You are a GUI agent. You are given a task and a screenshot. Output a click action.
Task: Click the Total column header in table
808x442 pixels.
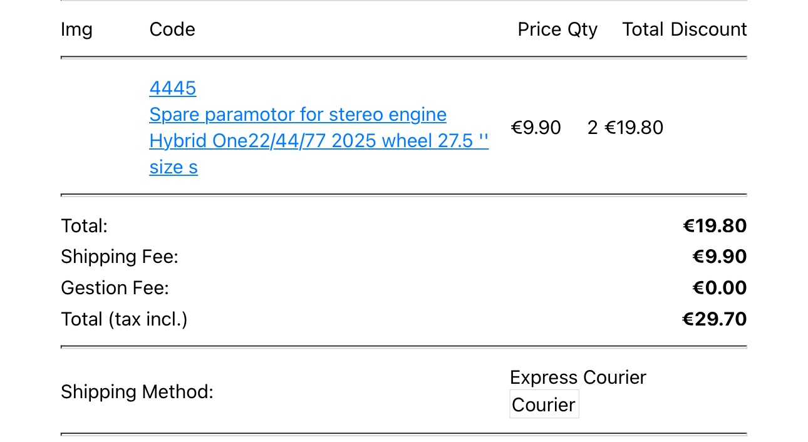643,29
